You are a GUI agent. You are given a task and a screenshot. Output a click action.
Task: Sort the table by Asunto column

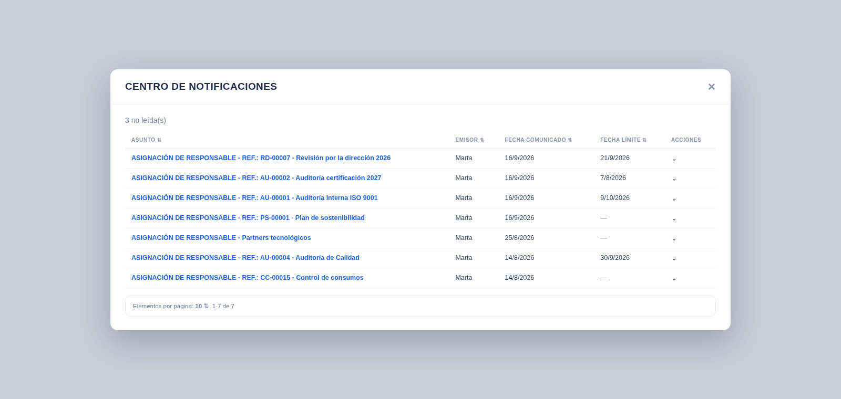[146, 140]
